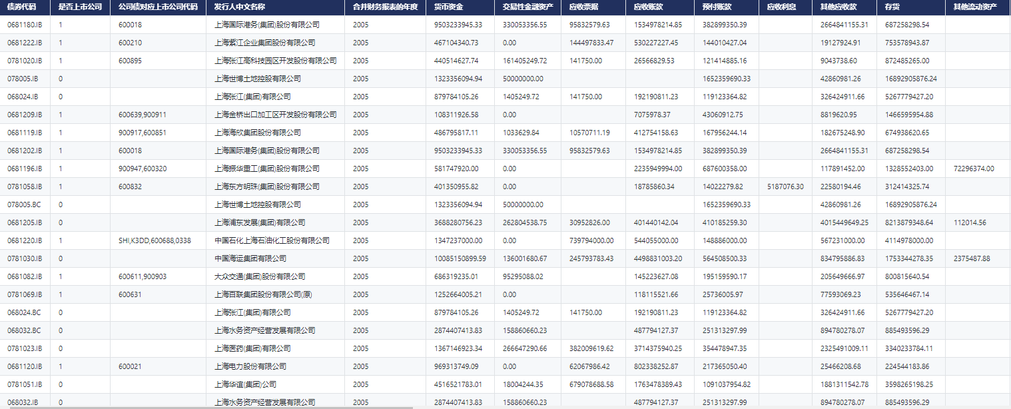The height and width of the screenshot is (409, 1011).
Task: Select bond code 078005.BC
Action: click(24, 204)
